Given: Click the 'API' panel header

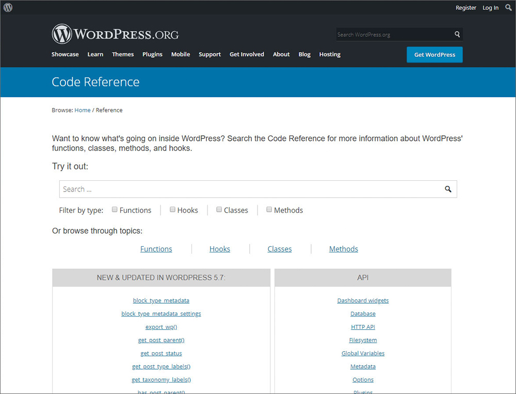Looking at the screenshot, I should point(363,277).
